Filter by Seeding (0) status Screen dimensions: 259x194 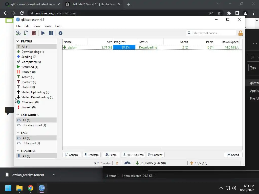coord(29,57)
